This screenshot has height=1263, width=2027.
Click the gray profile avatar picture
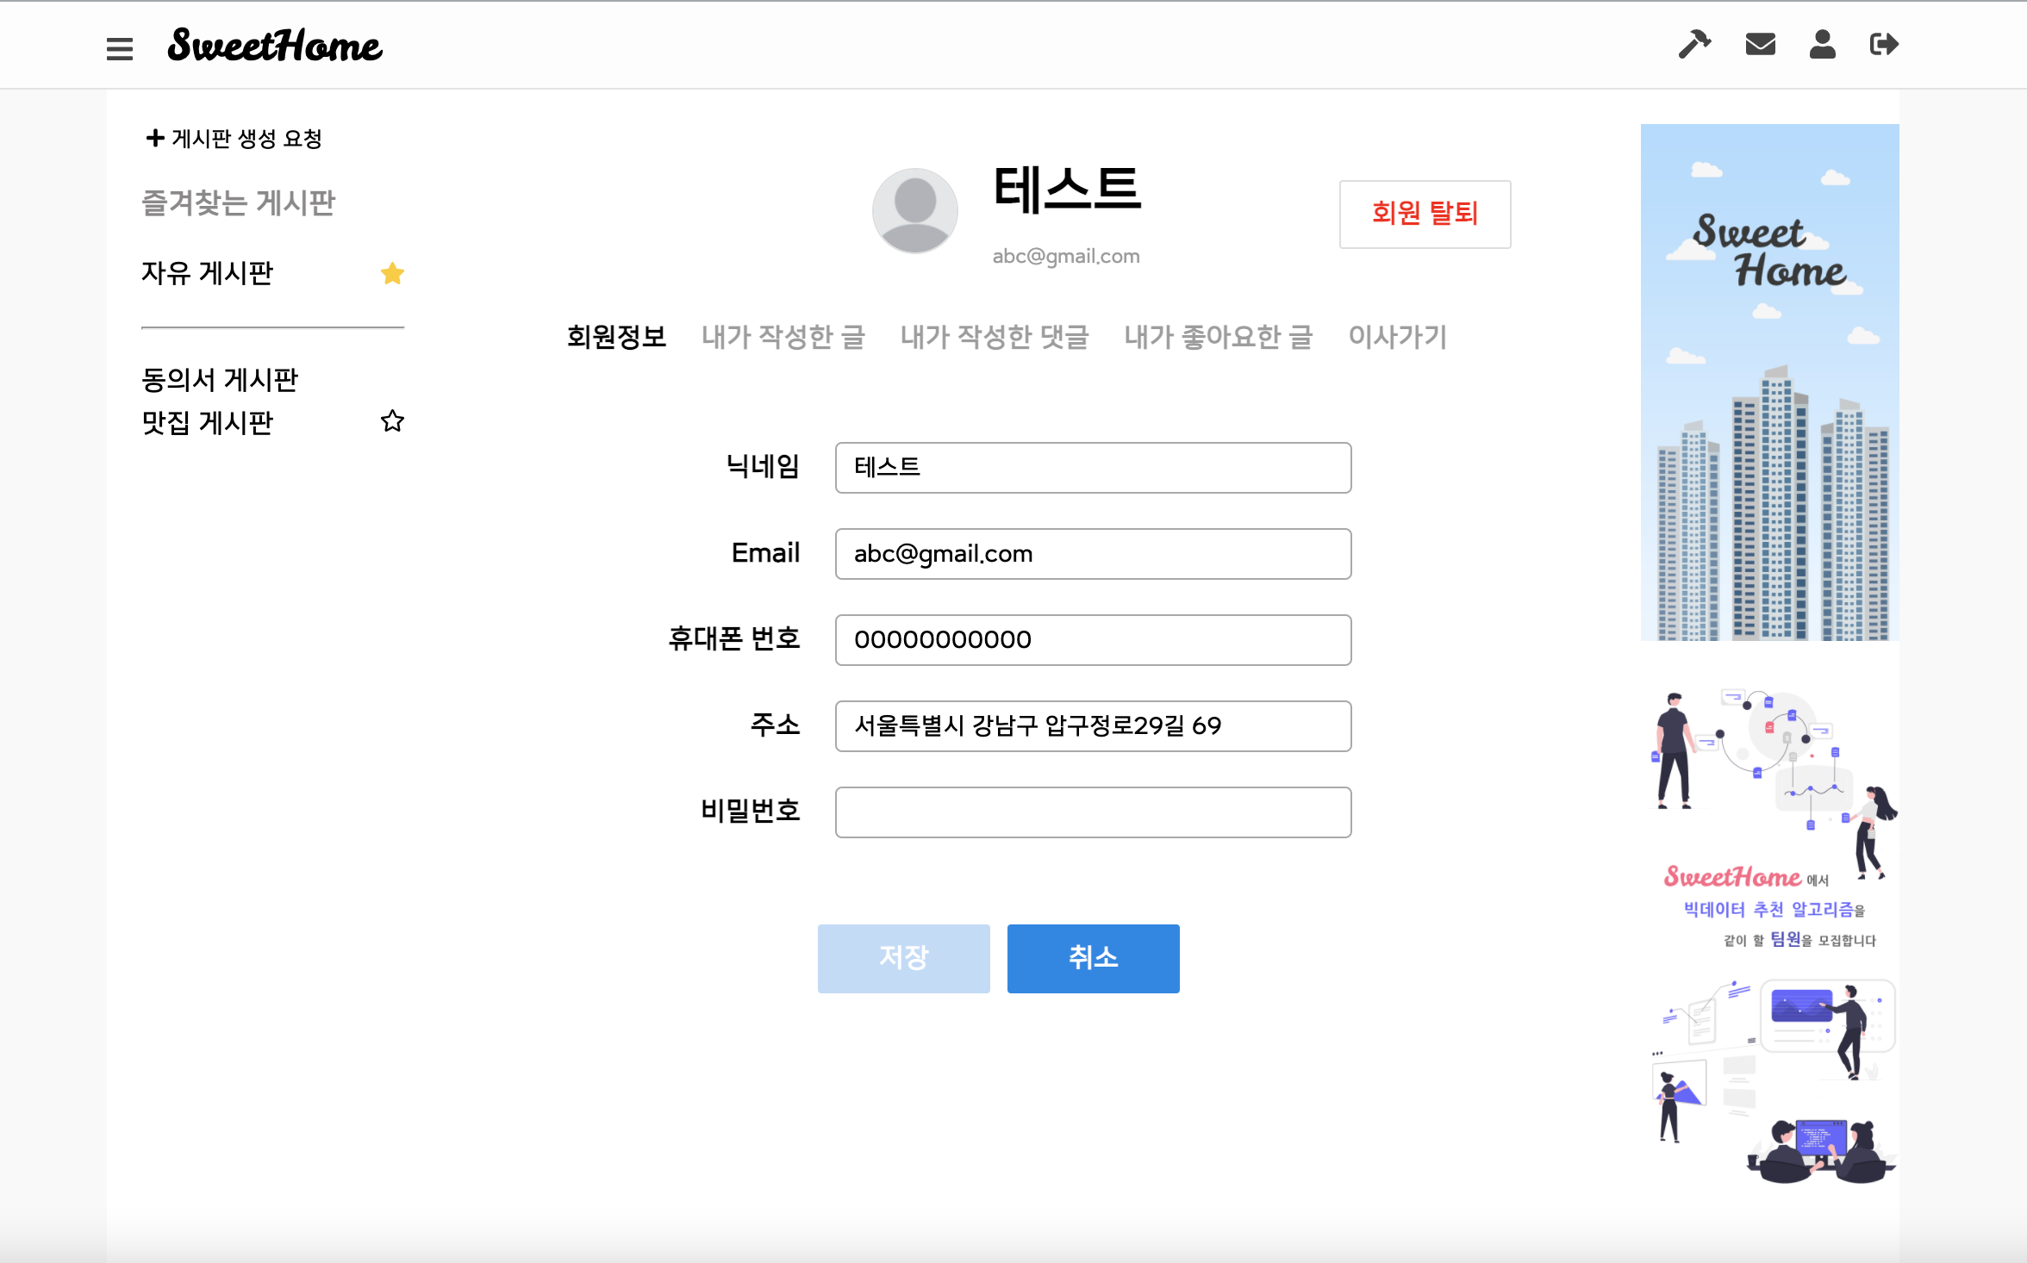(915, 211)
